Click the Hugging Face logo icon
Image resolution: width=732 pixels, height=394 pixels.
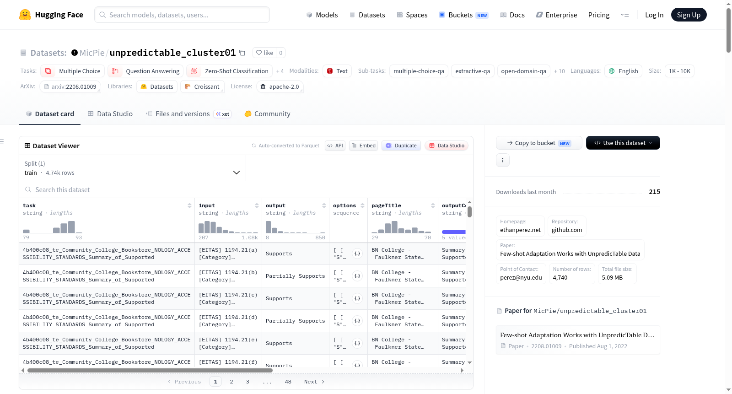[x=25, y=15]
